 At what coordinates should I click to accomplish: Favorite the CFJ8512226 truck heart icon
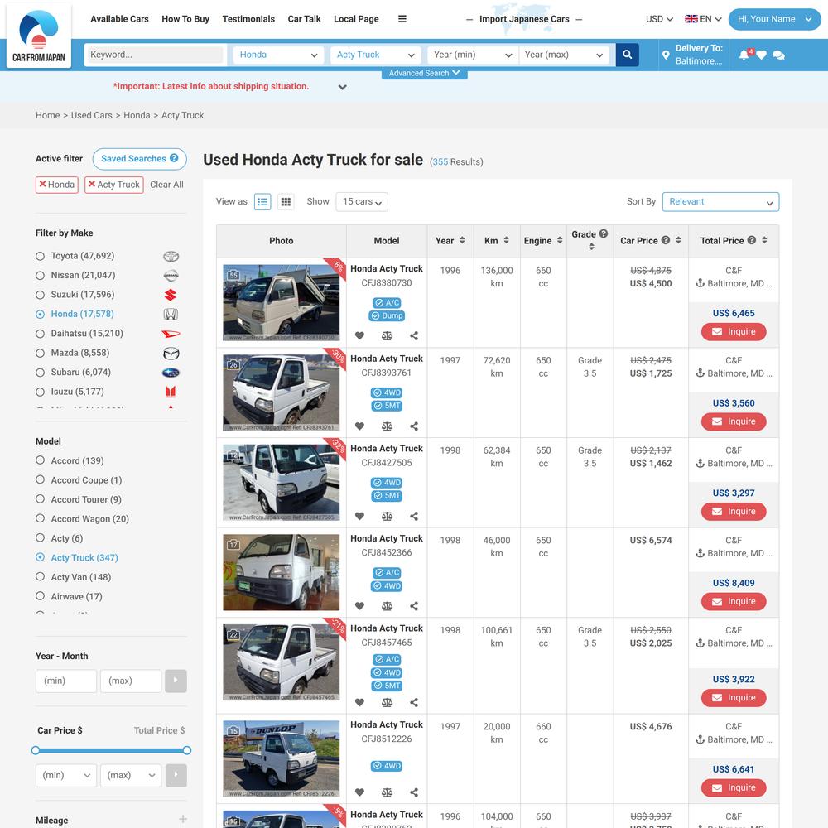click(x=359, y=792)
